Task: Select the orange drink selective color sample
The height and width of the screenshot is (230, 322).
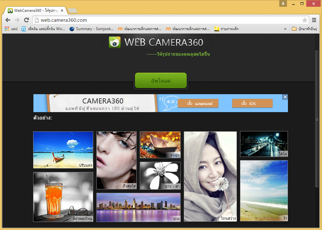Action: pyautogui.click(x=63, y=197)
